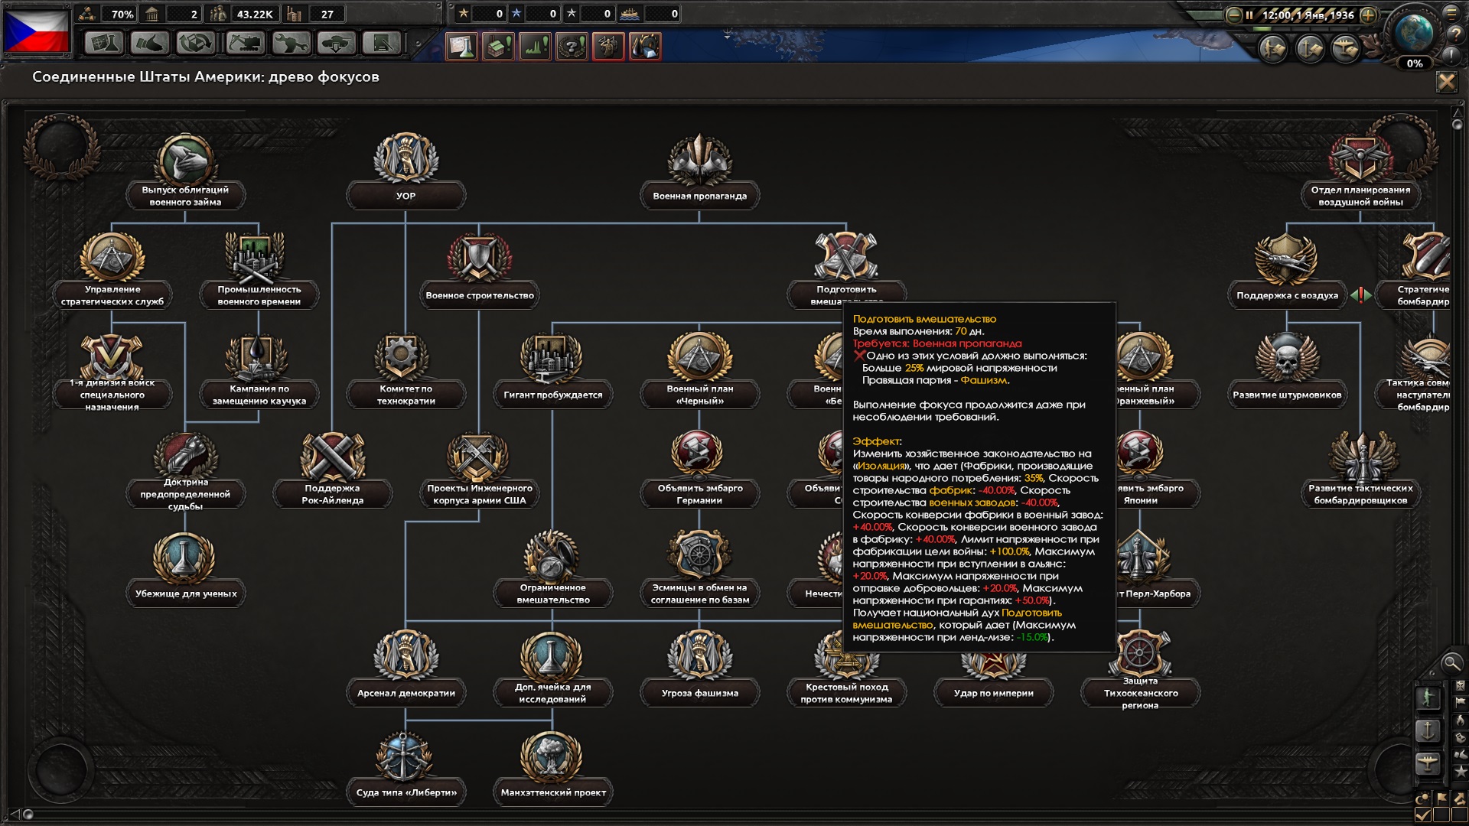The height and width of the screenshot is (826, 1469).
Task: Open the navy orders anchor button
Action: [x=1310, y=49]
